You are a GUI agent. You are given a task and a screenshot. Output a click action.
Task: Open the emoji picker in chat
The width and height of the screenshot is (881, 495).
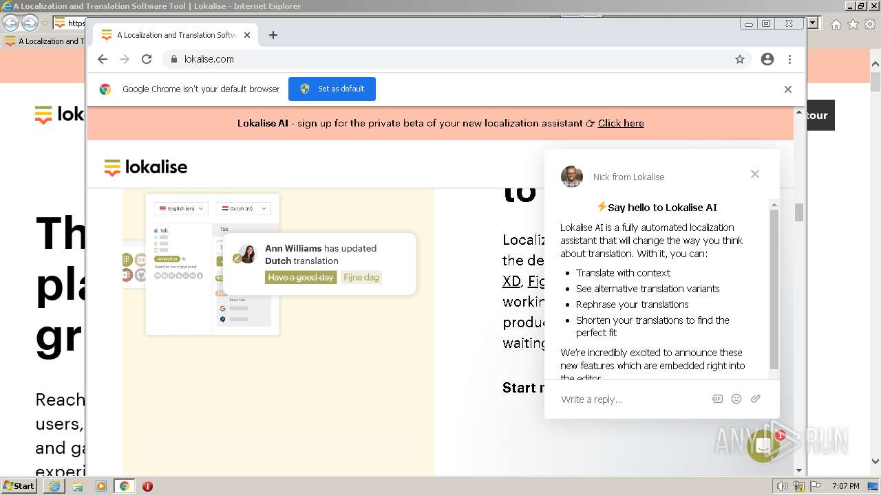coord(736,399)
